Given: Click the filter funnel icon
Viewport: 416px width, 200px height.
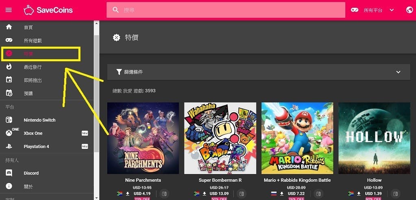Looking at the screenshot, I should [119, 72].
